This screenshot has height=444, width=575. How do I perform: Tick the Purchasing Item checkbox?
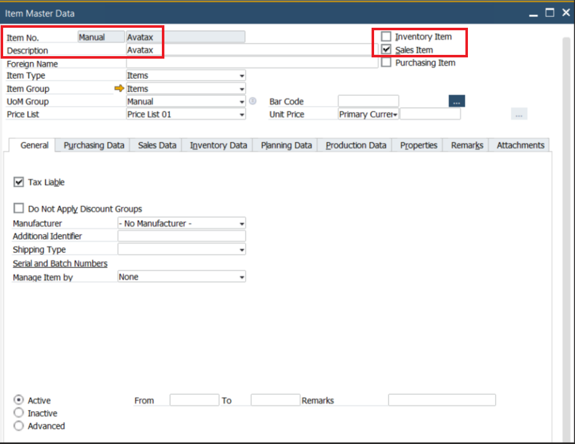386,62
